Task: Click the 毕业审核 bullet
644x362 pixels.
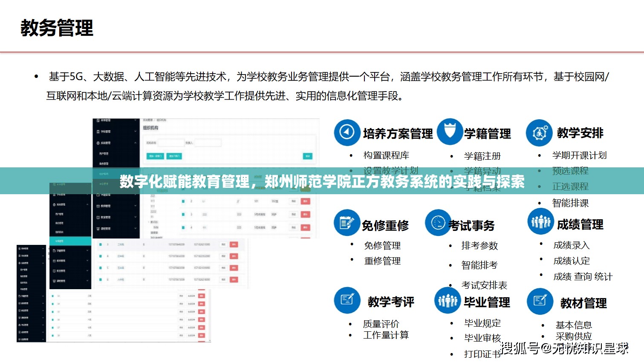Action: (482, 338)
